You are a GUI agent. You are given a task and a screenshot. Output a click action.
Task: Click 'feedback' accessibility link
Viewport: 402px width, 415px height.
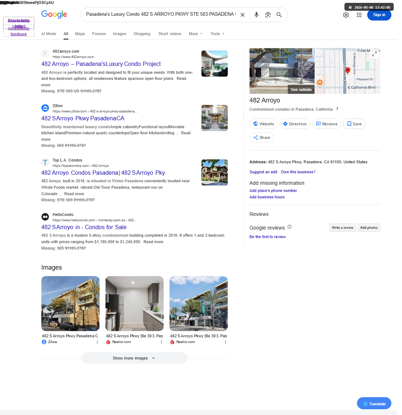19,34
